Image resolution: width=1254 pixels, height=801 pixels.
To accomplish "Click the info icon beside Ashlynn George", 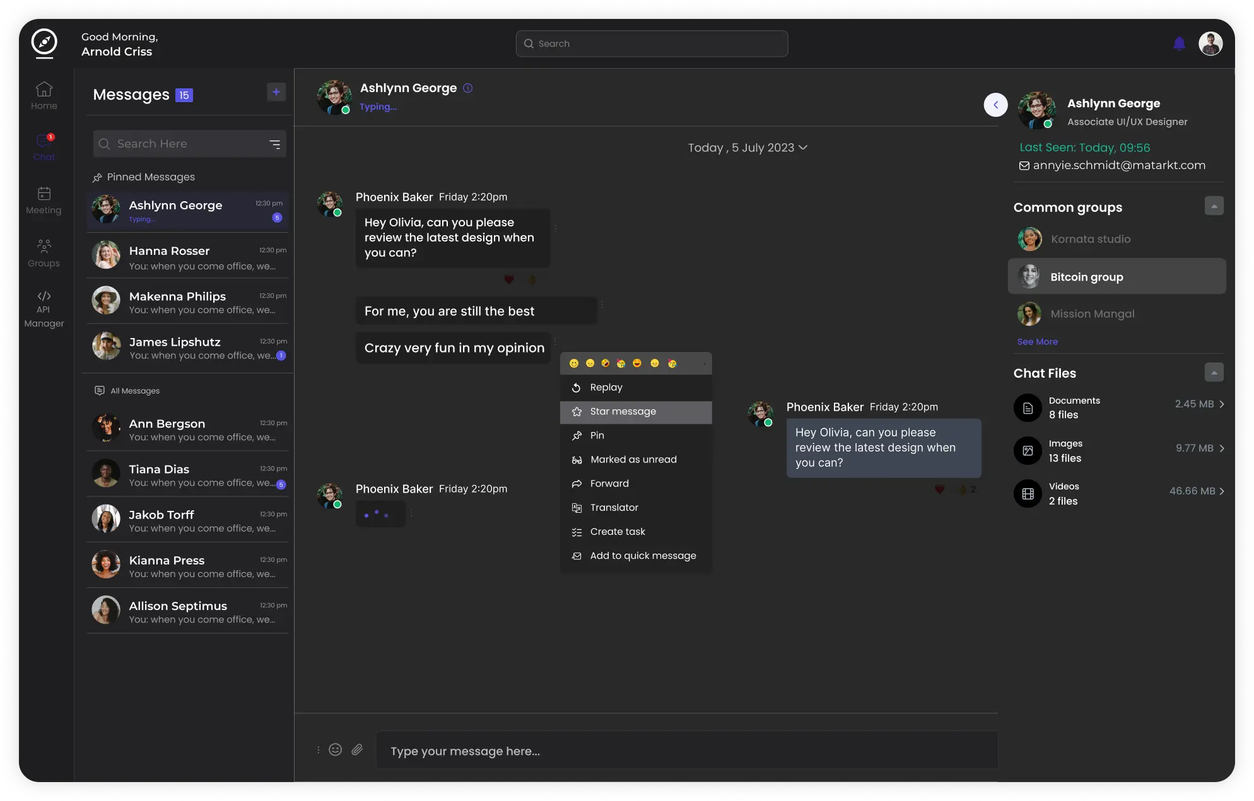I will pos(468,88).
